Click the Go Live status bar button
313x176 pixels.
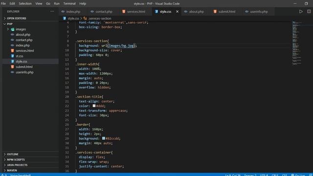tap(298, 175)
